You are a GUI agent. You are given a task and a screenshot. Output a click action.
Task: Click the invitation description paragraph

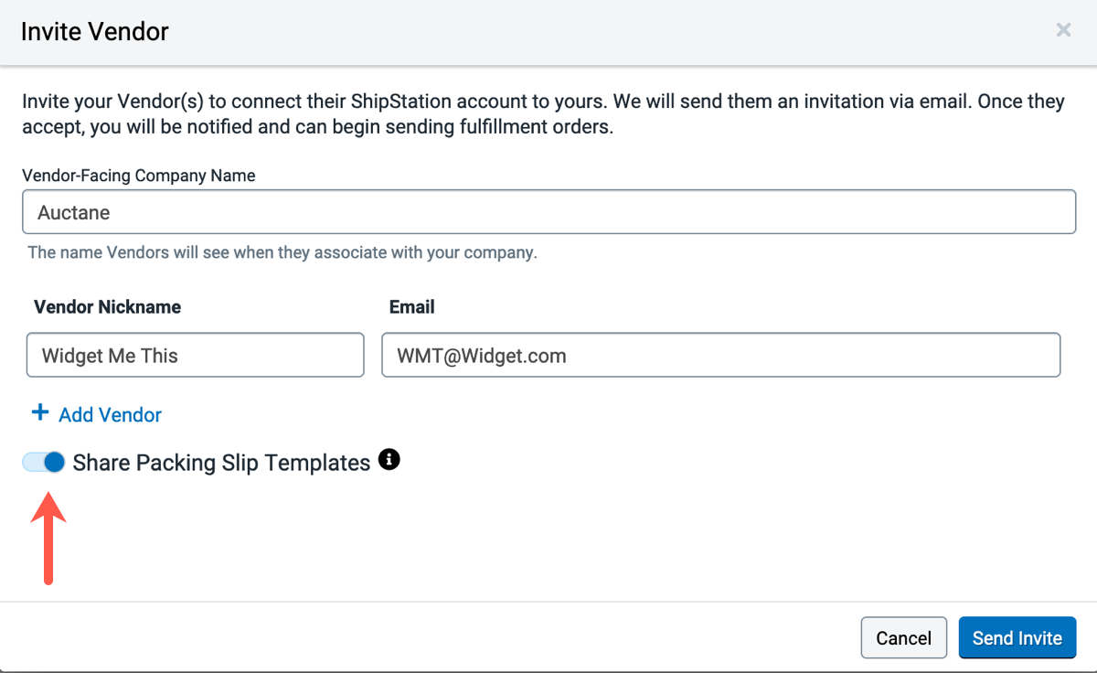[x=543, y=113]
